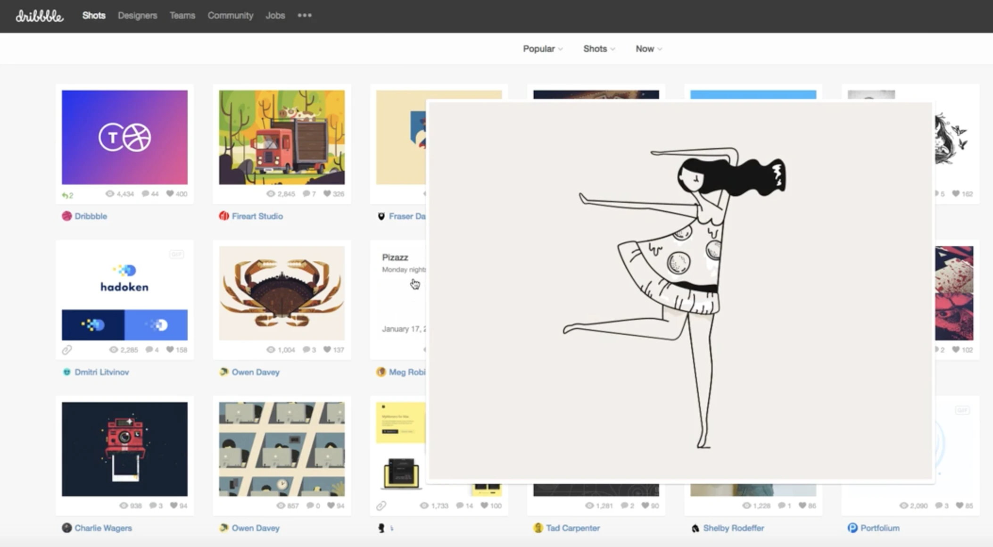Screen dimensions: 993x547
Task: Open Shelby Rodeffer profile link
Action: click(x=733, y=528)
